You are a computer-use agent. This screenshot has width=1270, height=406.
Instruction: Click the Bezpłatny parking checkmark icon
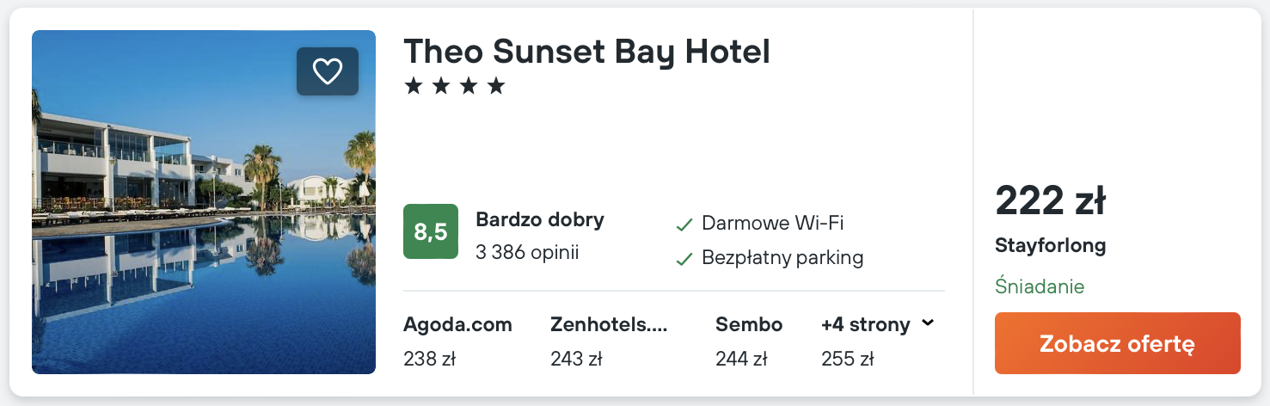pyautogui.click(x=684, y=258)
